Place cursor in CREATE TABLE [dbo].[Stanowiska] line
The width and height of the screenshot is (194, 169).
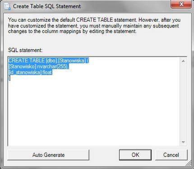(49, 61)
